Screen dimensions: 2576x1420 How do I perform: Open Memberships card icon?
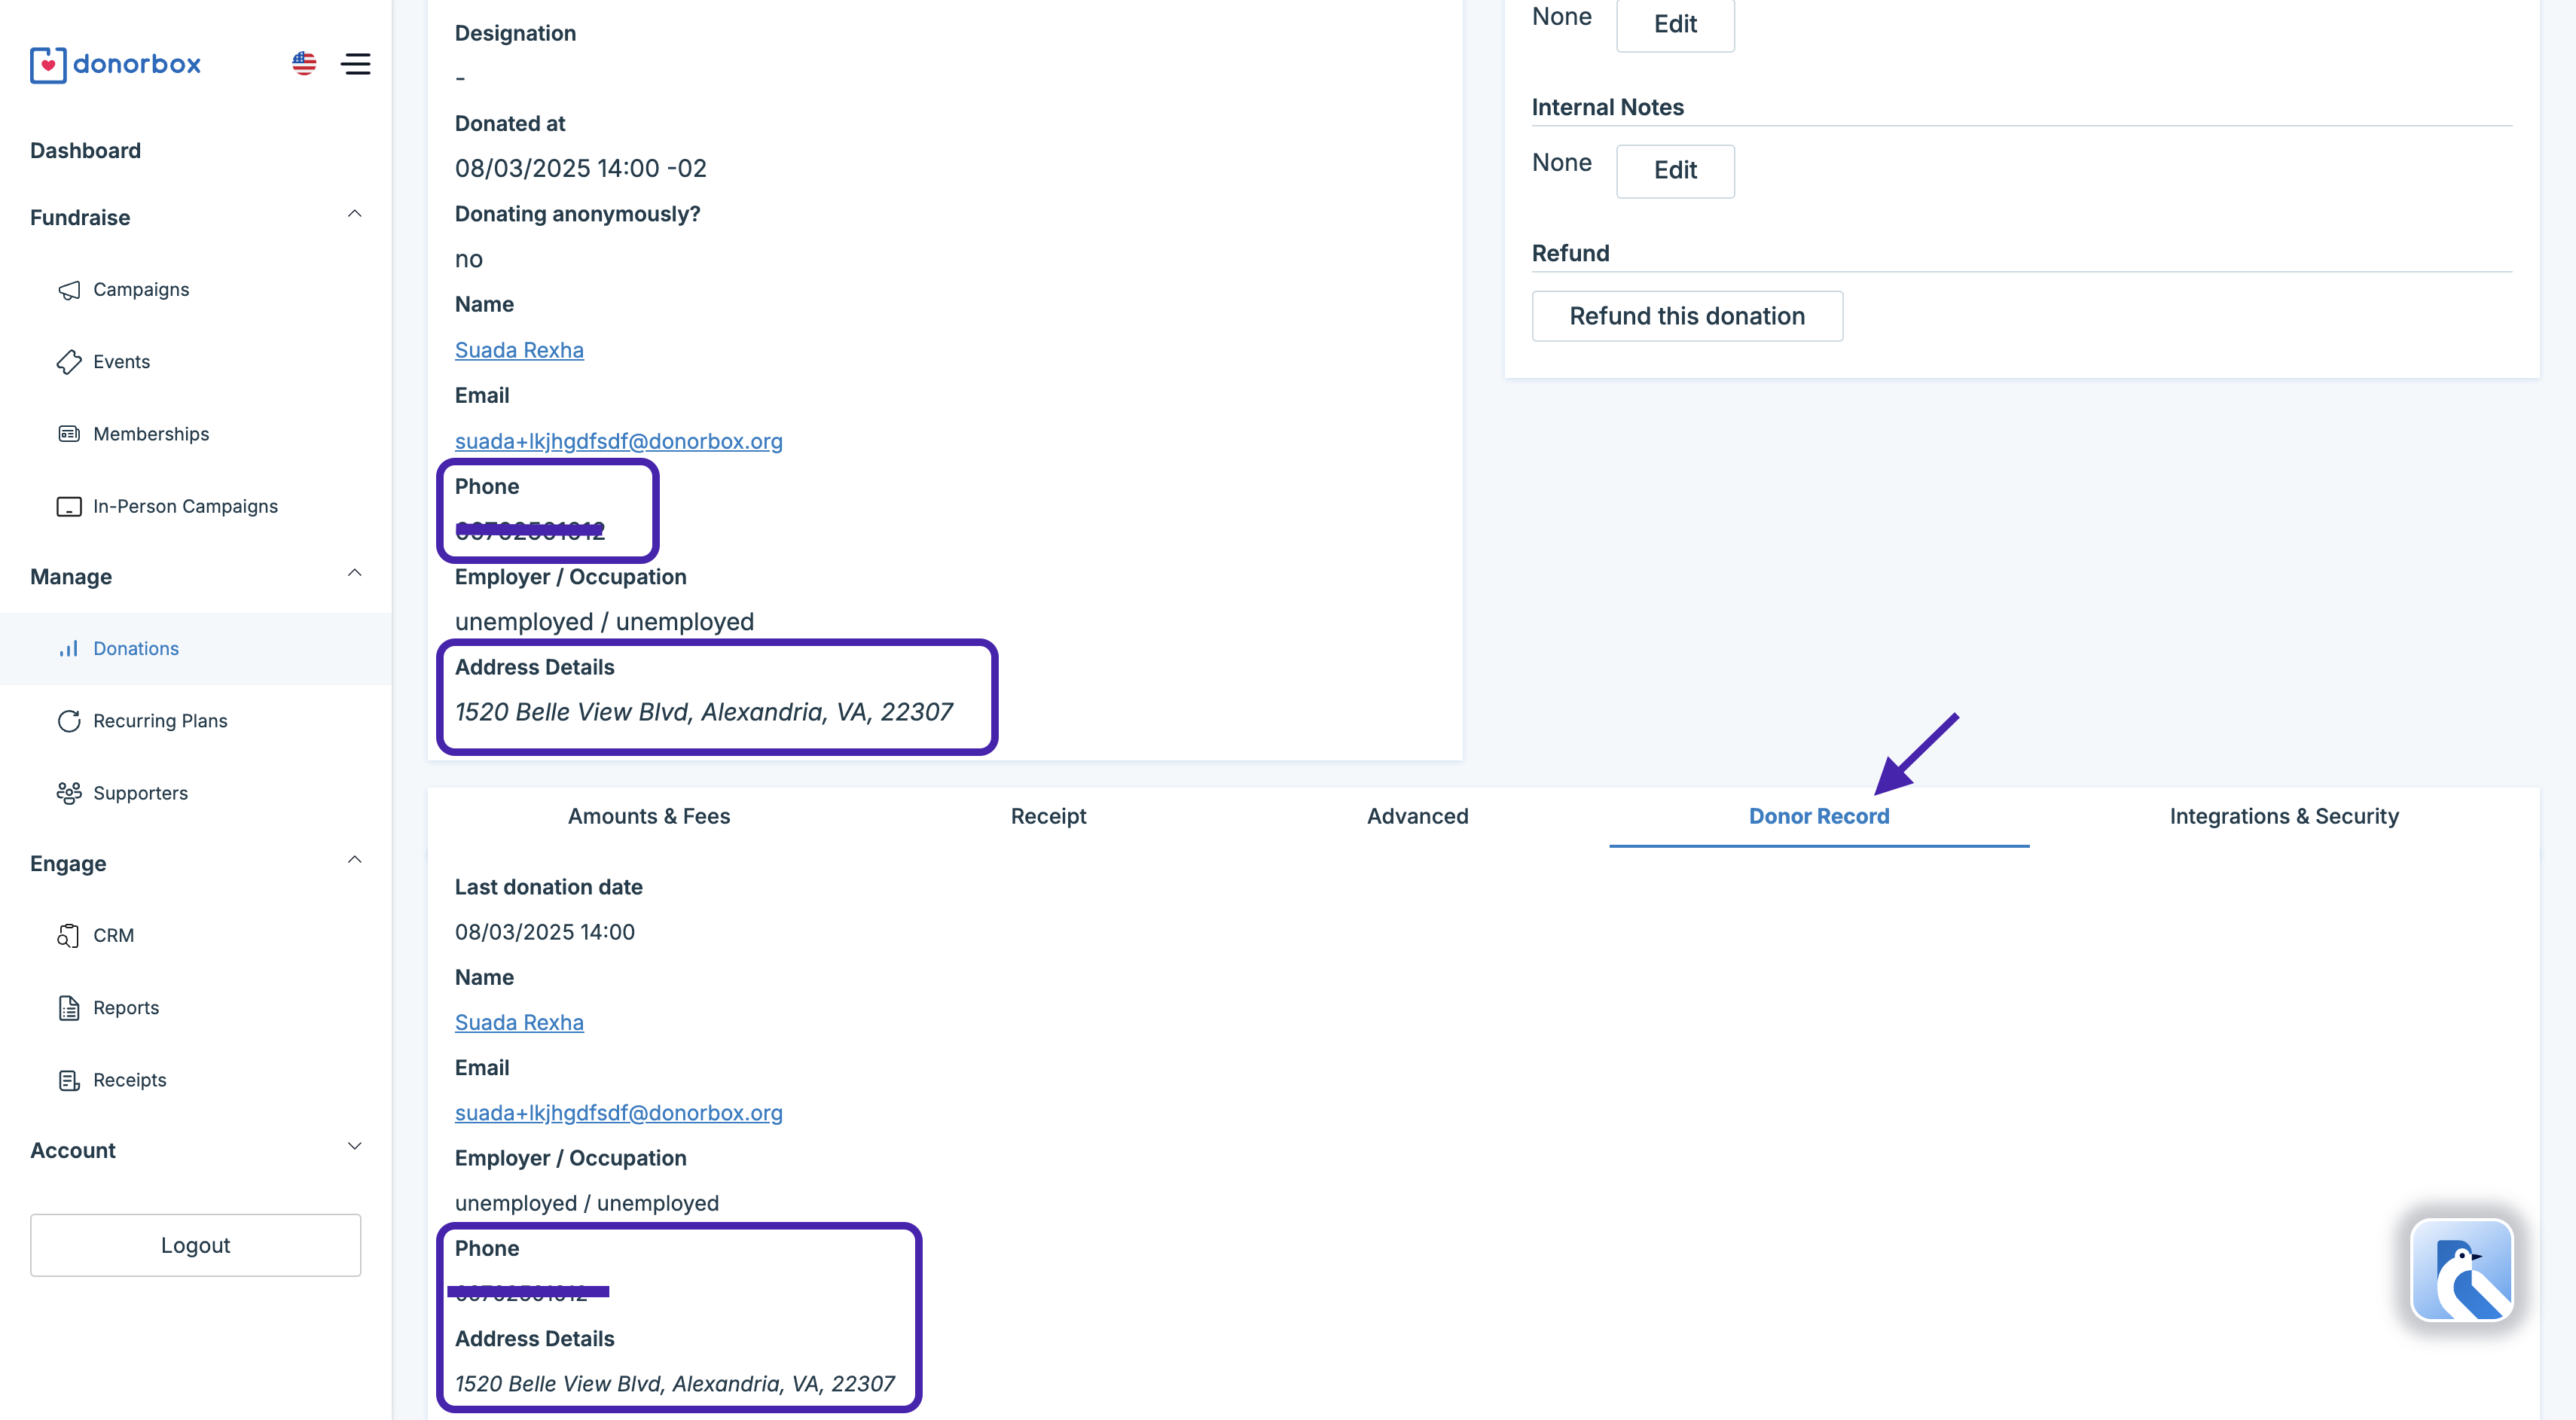[69, 434]
